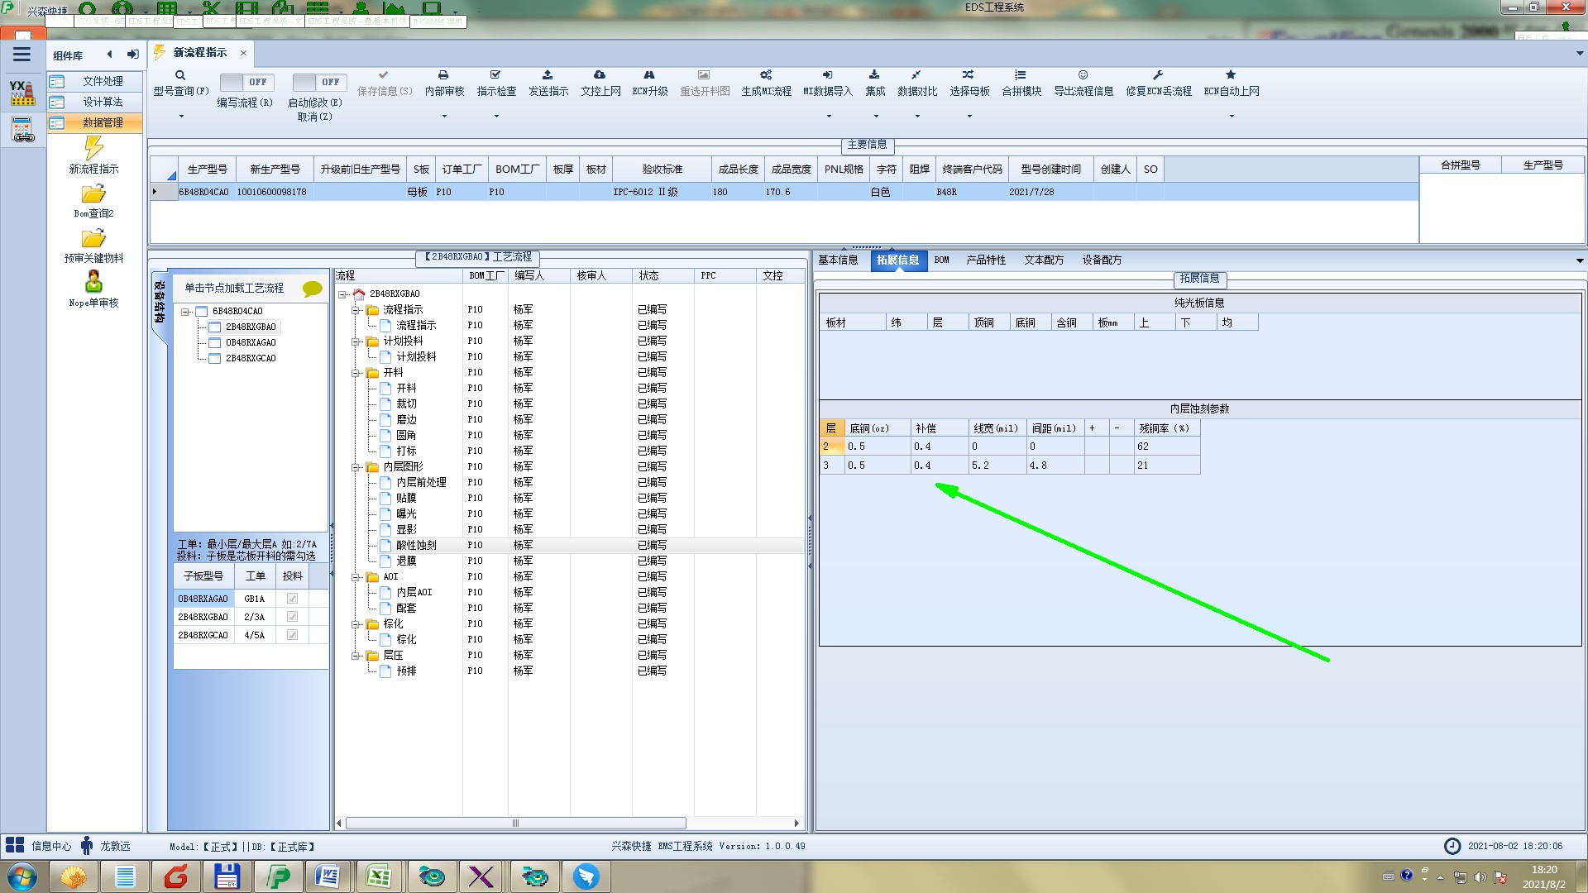
Task: Collapse the 6B48R04CA0 tree node
Action: tap(185, 312)
